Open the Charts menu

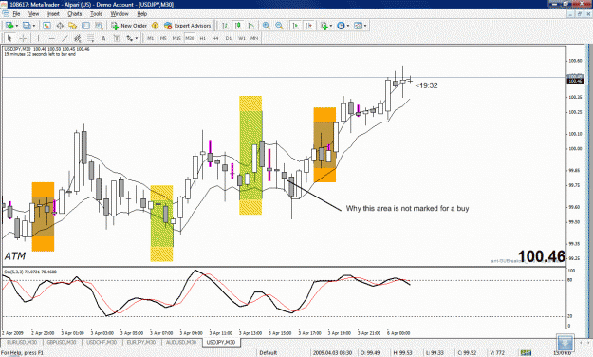(x=75, y=14)
